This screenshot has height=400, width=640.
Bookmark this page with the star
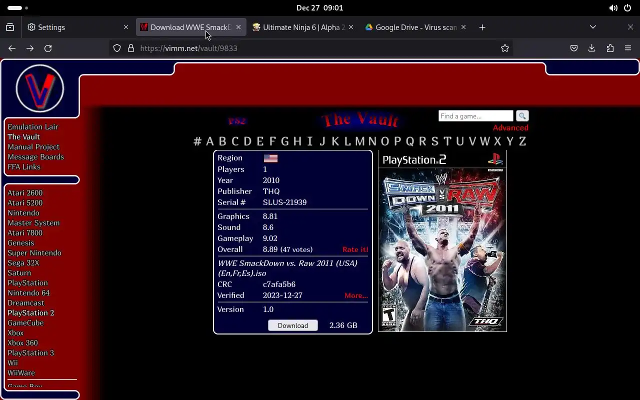(505, 48)
